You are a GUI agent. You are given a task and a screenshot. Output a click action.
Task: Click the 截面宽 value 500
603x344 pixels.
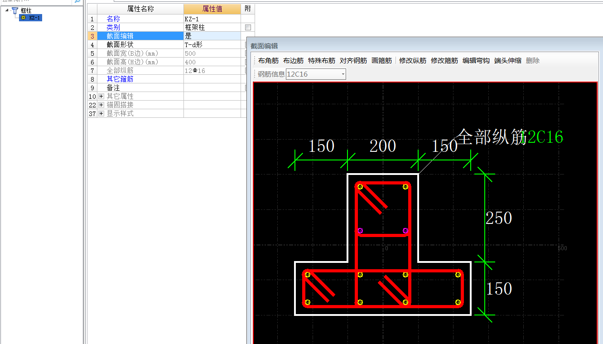tap(212, 53)
